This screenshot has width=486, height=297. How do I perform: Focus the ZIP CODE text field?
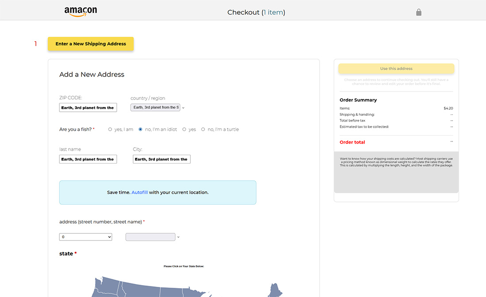tap(88, 107)
